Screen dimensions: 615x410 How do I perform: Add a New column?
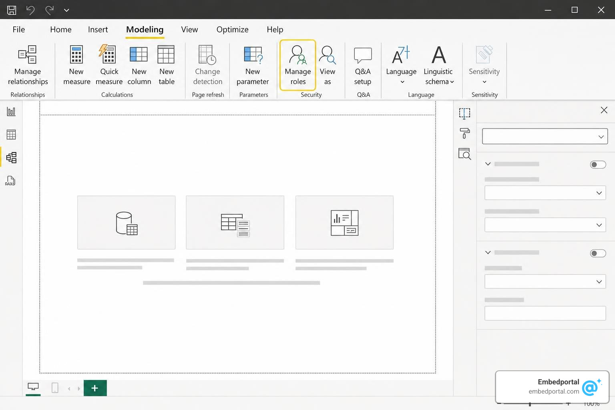pos(139,65)
